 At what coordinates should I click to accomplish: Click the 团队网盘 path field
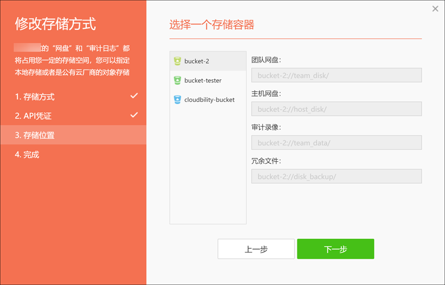336,75
